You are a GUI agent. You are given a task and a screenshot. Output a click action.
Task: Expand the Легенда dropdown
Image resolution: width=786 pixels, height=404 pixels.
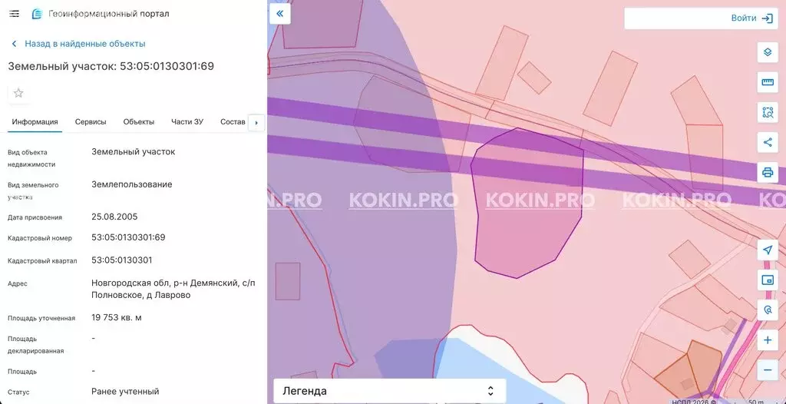click(x=389, y=391)
